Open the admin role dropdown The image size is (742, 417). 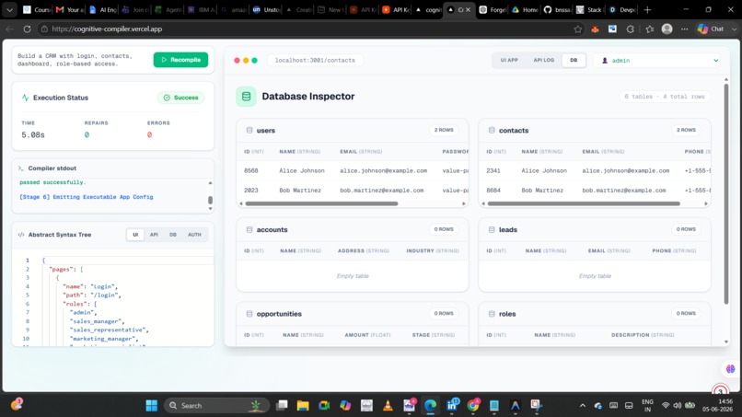click(x=656, y=61)
